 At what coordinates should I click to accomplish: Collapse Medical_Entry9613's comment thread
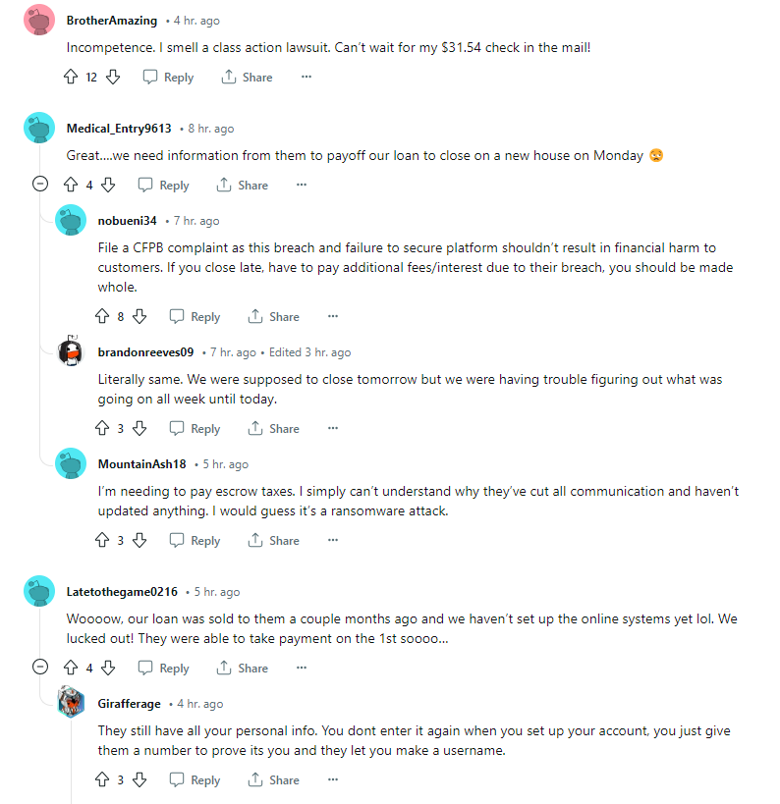[x=40, y=185]
